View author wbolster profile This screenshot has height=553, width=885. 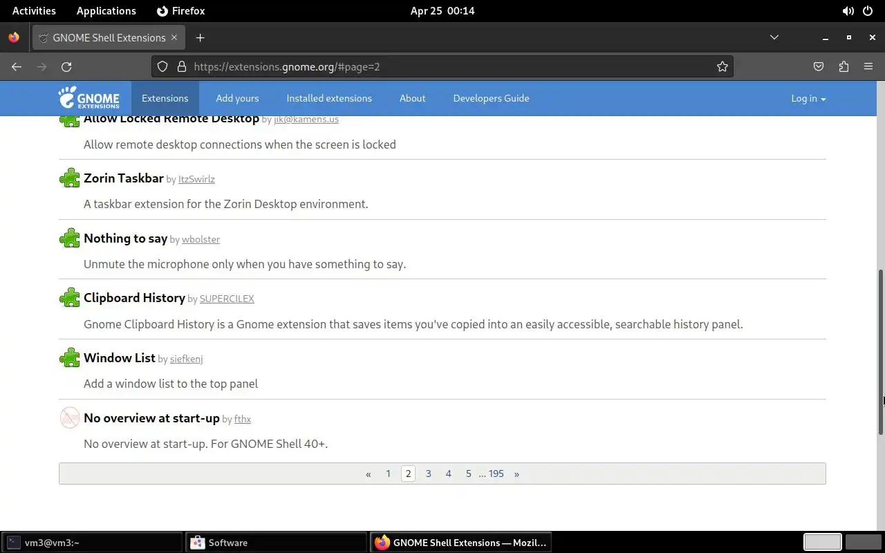(x=201, y=239)
